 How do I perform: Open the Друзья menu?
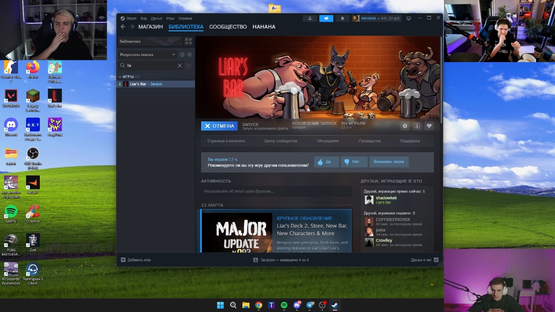[x=156, y=18]
